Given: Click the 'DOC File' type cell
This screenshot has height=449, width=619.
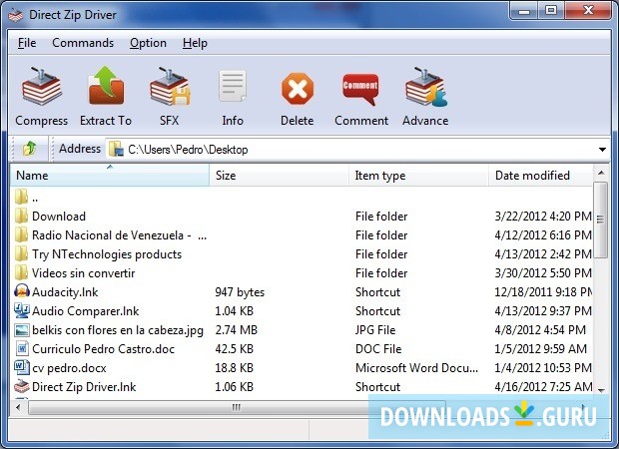Looking at the screenshot, I should click(x=378, y=349).
